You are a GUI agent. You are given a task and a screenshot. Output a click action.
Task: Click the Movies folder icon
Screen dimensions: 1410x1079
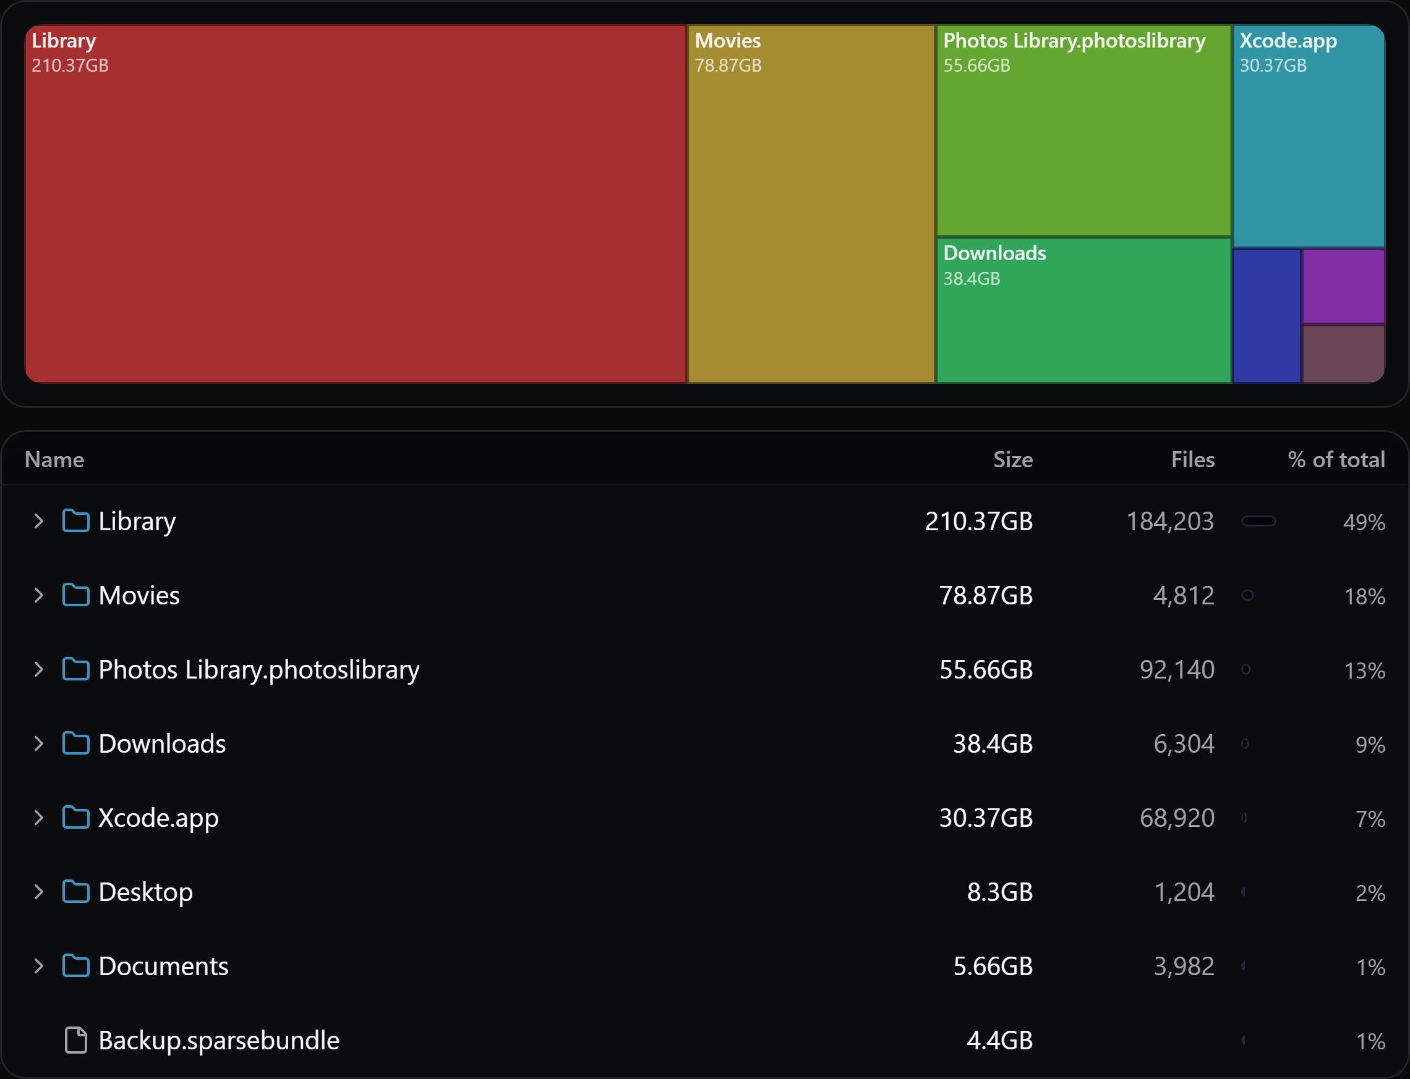coord(76,595)
